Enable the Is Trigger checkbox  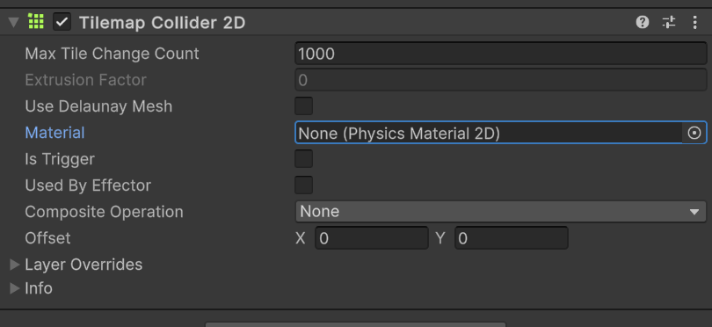click(304, 159)
